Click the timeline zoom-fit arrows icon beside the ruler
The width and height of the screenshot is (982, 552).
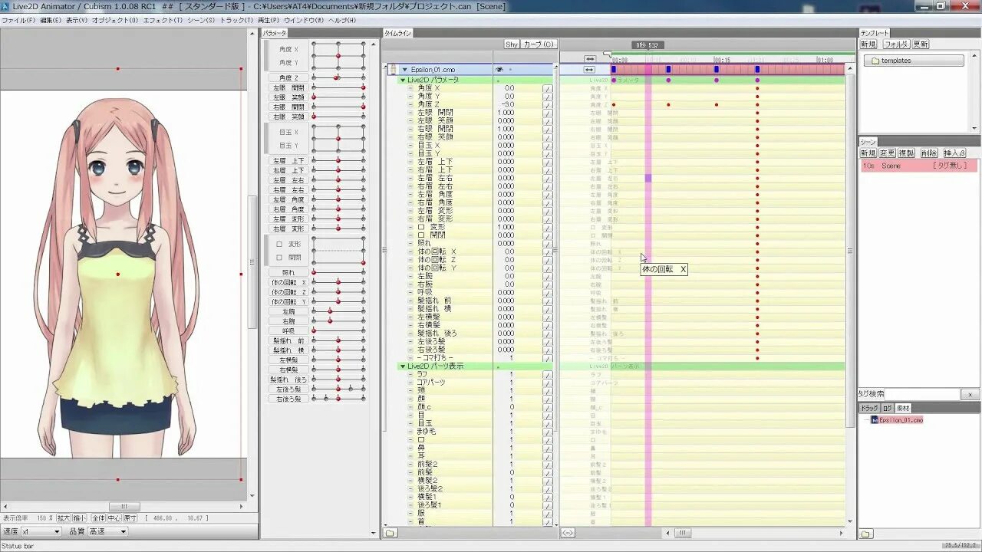589,59
